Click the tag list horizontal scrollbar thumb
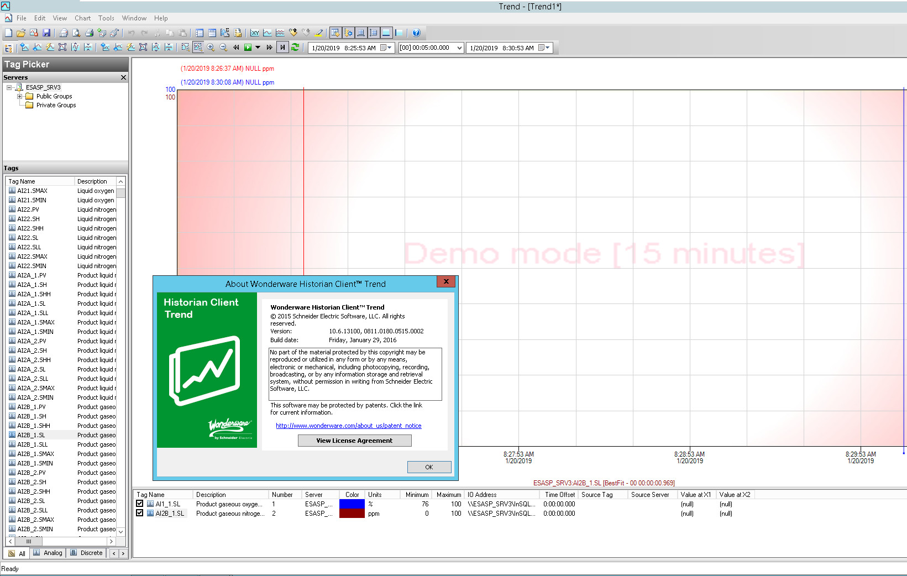Screen dimensions: 907x576 29,542
